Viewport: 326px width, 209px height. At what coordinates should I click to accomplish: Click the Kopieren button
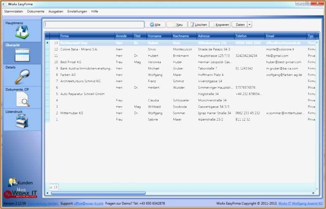pyautogui.click(x=220, y=25)
